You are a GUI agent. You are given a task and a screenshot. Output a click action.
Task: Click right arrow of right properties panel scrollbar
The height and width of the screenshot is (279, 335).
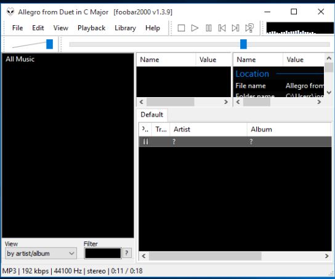coord(319,102)
